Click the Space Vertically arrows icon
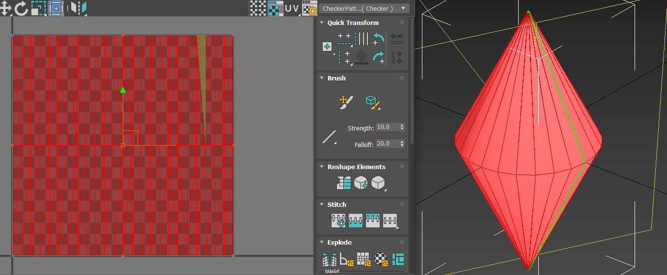 click(397, 57)
